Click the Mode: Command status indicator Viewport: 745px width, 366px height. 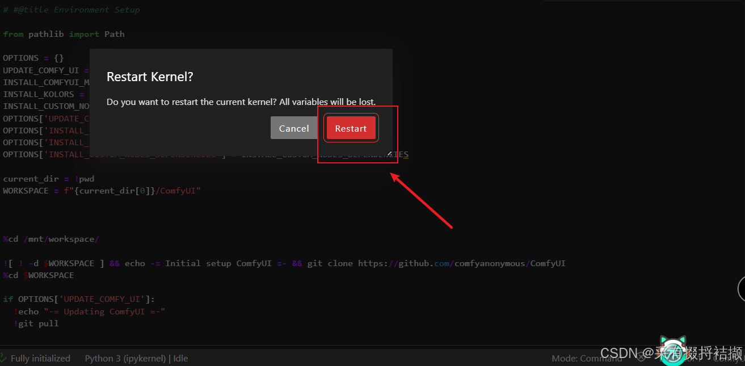[x=586, y=358]
